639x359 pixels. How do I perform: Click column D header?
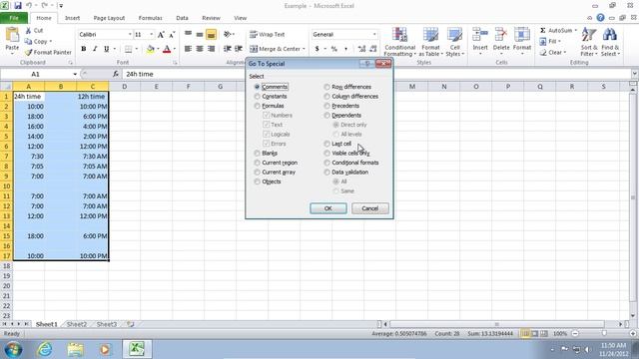[124, 87]
